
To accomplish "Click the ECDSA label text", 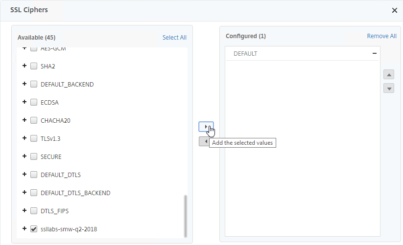I will 49,103.
